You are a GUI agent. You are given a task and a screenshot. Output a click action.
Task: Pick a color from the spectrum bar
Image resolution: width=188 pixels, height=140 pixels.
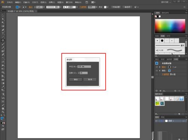(x=170, y=26)
